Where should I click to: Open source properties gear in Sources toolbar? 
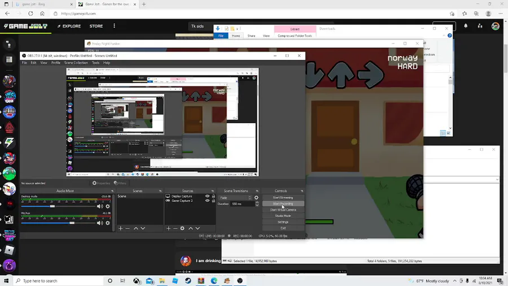pos(182,228)
